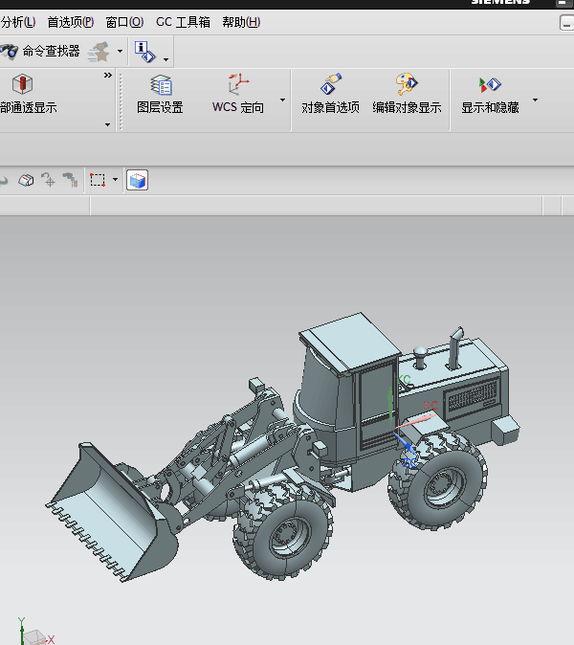574x645 pixels.
Task: Expand the dropdown arrow next to the star icon
Action: tap(121, 52)
